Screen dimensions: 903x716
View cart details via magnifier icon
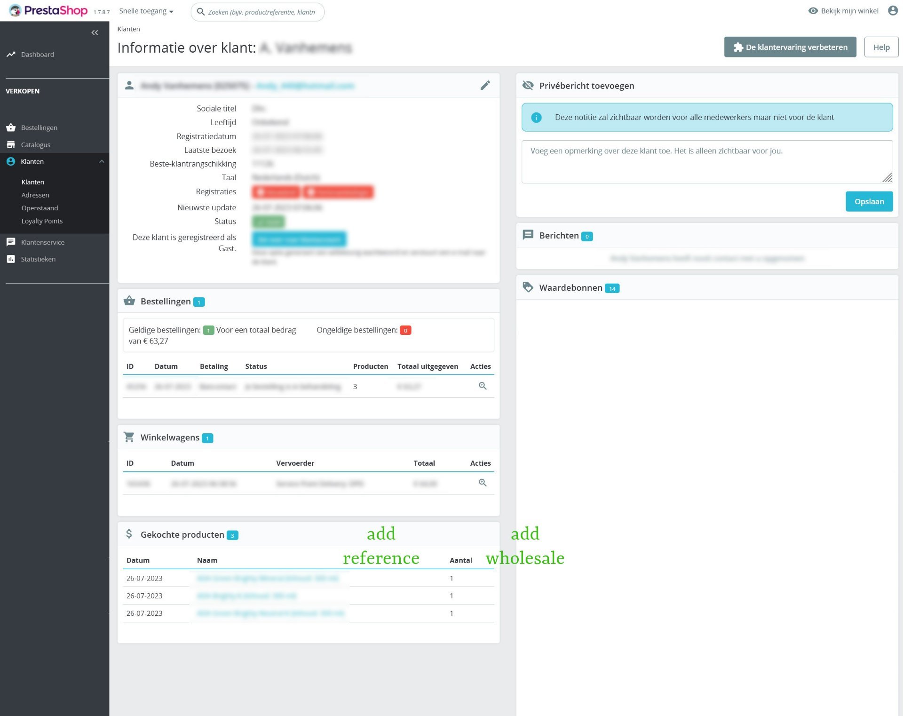[482, 483]
